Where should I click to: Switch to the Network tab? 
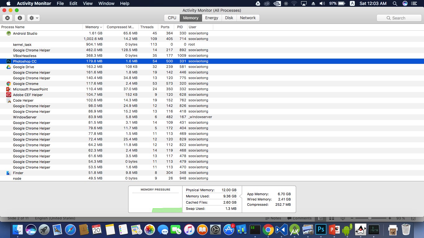(x=248, y=18)
